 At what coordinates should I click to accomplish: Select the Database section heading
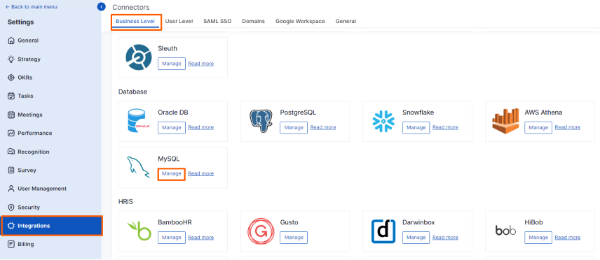pos(132,92)
